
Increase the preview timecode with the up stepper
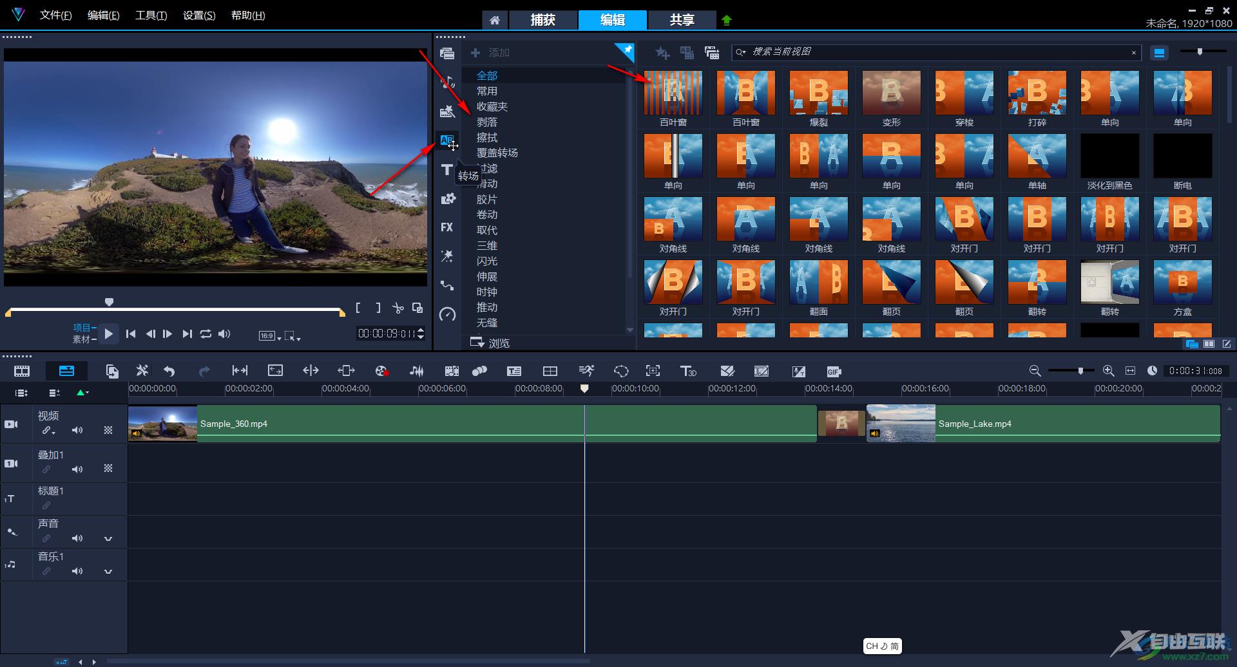click(421, 330)
